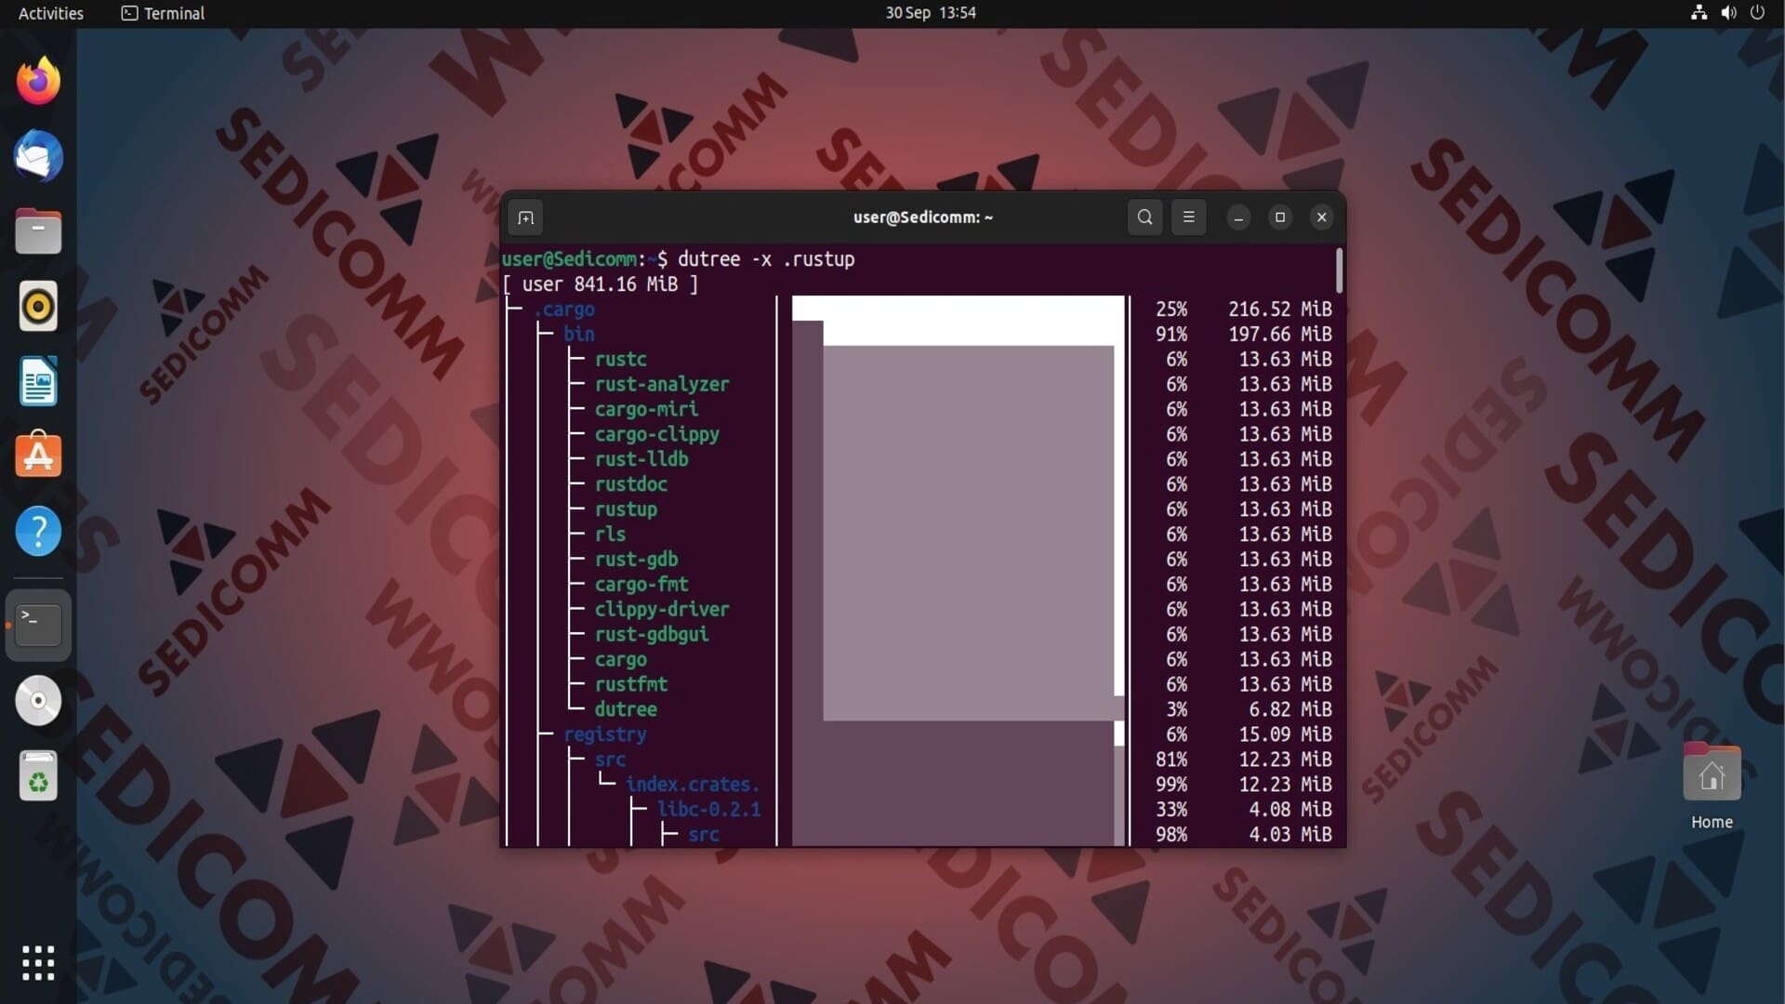This screenshot has height=1004, width=1785.
Task: Click the rust-analyzer entry
Action: pos(661,384)
